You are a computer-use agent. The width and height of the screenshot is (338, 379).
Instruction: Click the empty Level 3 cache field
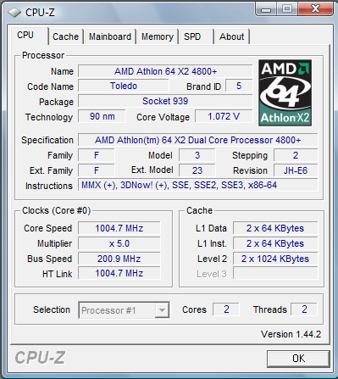coord(275,274)
